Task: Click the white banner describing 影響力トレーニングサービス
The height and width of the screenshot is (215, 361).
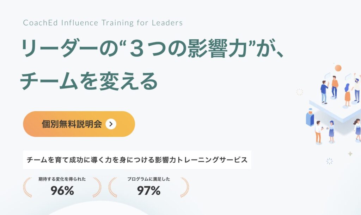Action: [x=137, y=160]
